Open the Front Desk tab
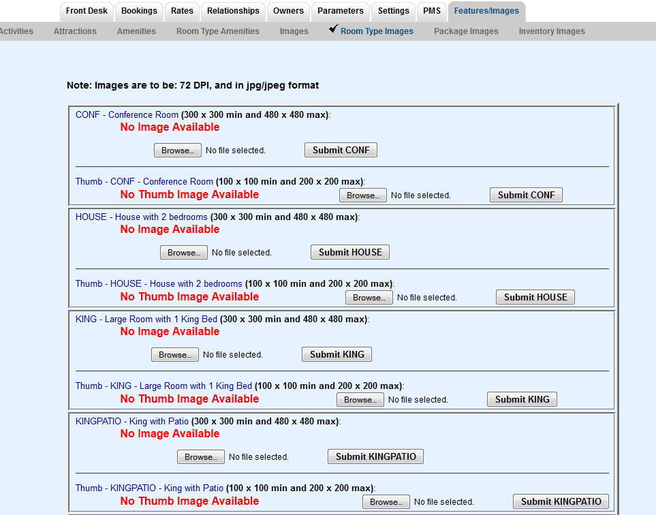 (x=87, y=12)
